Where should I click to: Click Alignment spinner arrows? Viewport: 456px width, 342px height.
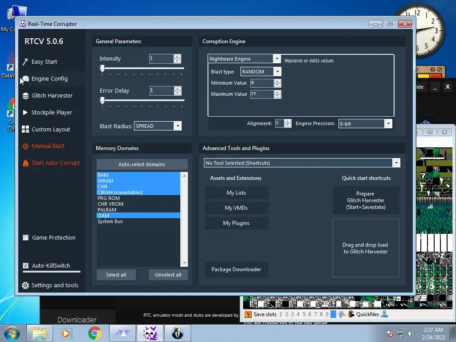tap(288, 123)
